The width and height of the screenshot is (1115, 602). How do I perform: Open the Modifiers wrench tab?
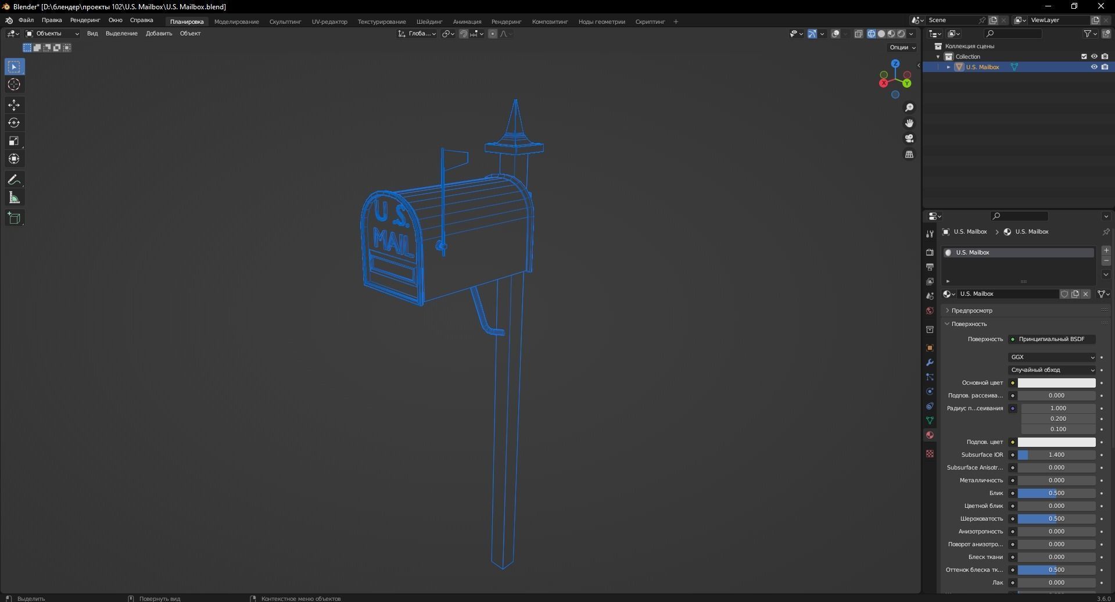tap(930, 362)
